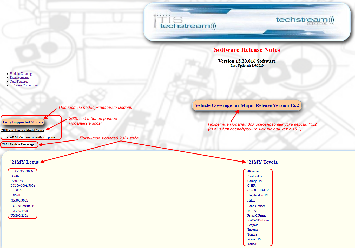Select Lexus LX570 entry

[15, 195]
